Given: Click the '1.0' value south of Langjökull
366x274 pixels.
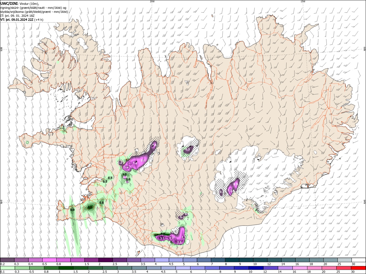Looking at the screenshot, I should tap(124, 174).
